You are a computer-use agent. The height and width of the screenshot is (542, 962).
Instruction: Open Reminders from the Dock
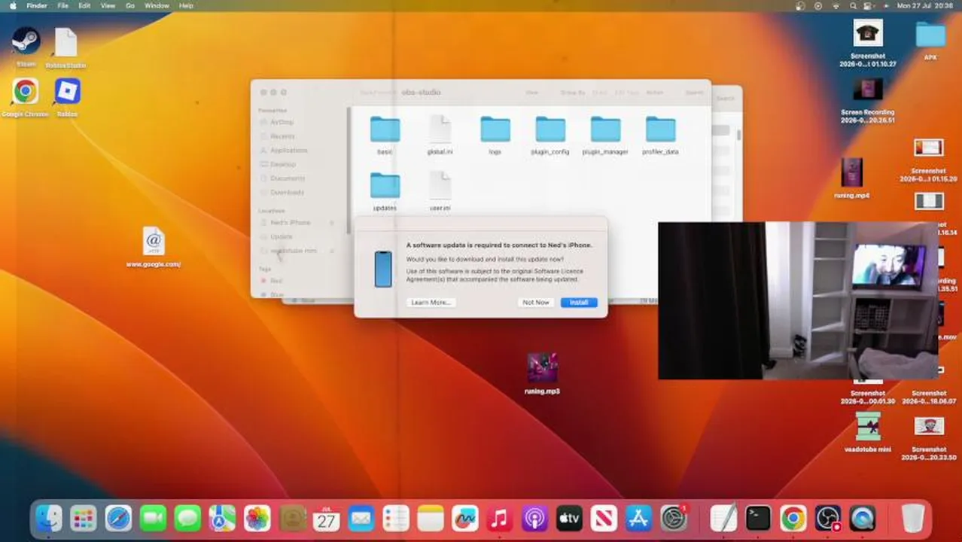coord(395,519)
